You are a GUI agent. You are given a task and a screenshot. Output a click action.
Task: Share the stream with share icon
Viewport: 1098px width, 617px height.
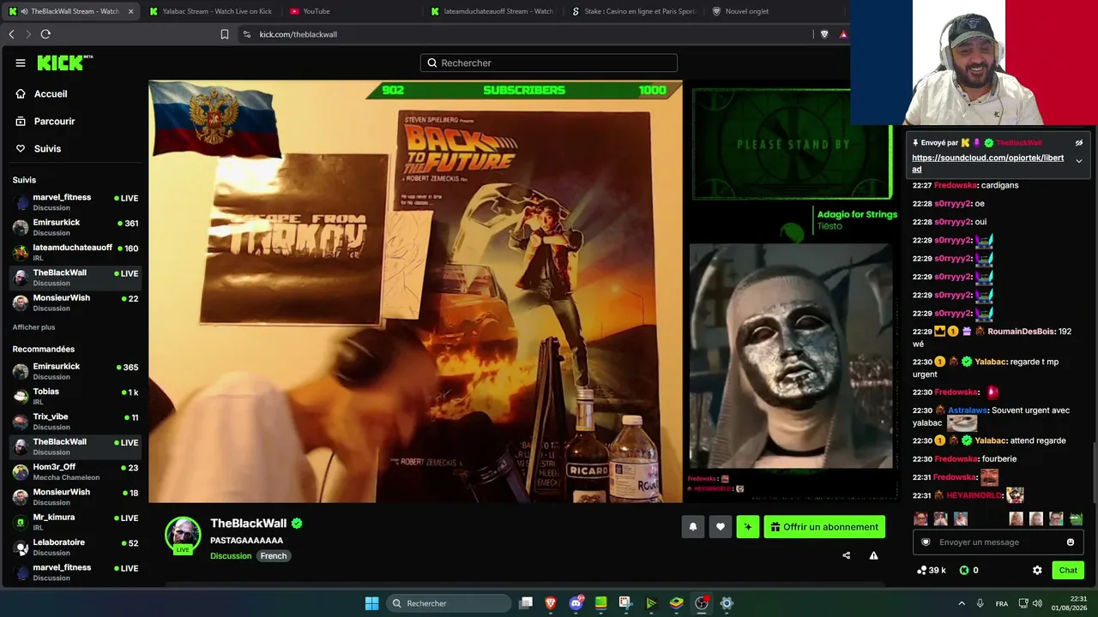(x=847, y=555)
